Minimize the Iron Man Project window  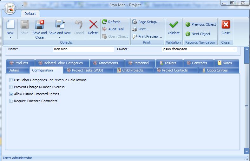[x=224, y=3]
